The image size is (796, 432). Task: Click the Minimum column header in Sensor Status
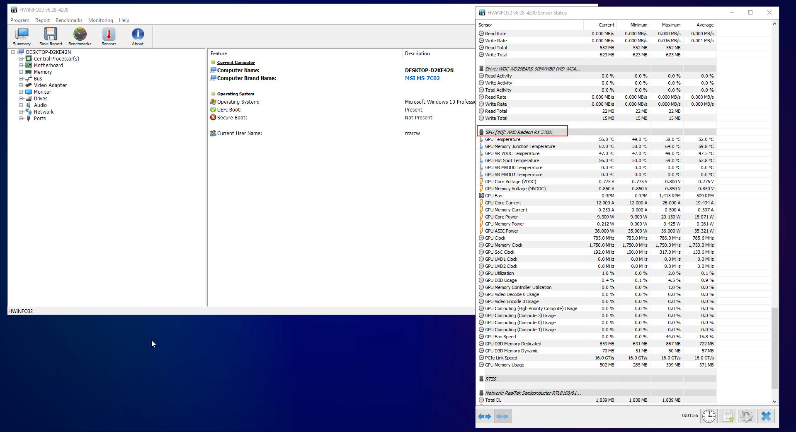pos(633,25)
